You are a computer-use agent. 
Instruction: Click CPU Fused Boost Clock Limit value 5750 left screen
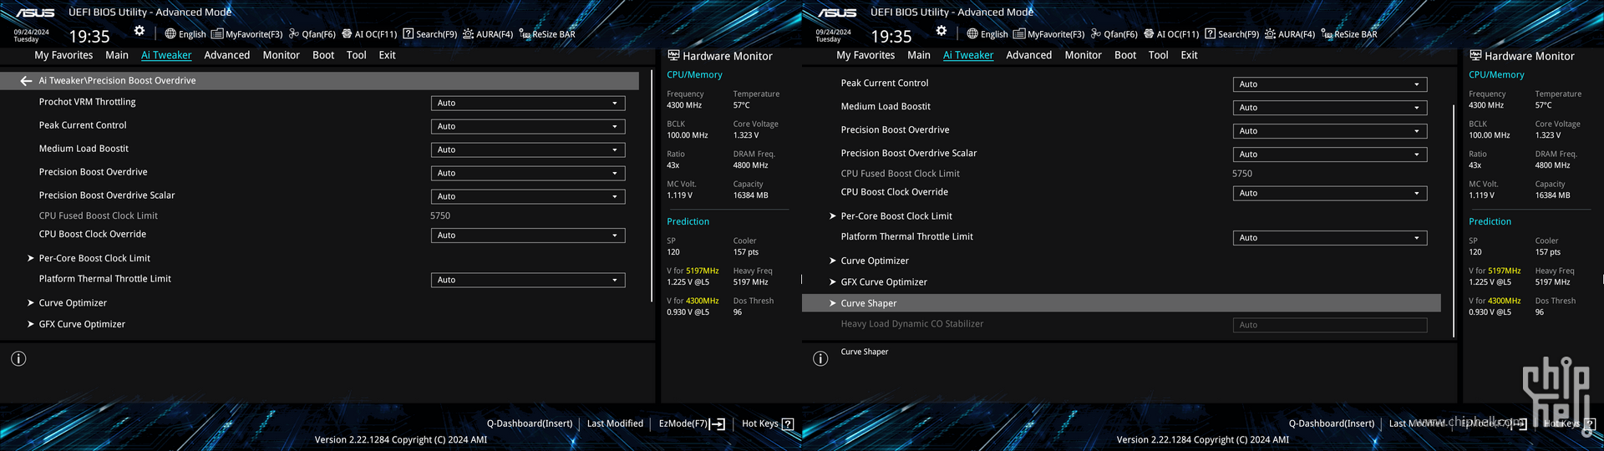click(440, 216)
